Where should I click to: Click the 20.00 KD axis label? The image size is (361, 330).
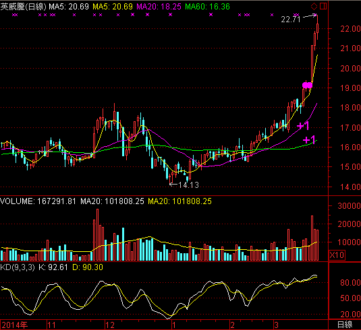point(350,314)
